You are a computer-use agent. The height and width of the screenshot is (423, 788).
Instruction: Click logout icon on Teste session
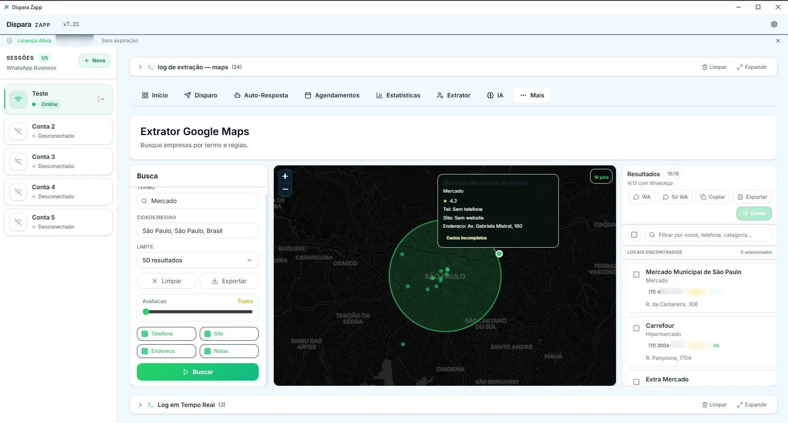tap(101, 99)
